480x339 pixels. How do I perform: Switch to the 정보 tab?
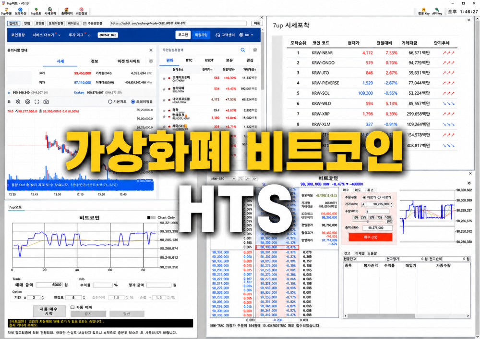pyautogui.click(x=94, y=61)
